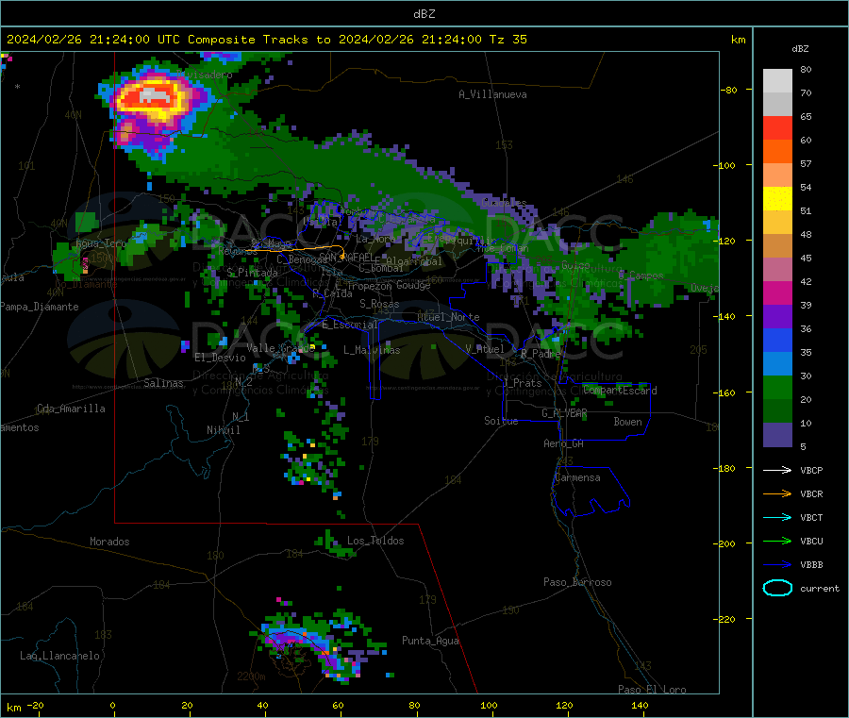Screen dimensions: 849x718
Task: Click the Carmensa map label
Action: (x=577, y=477)
